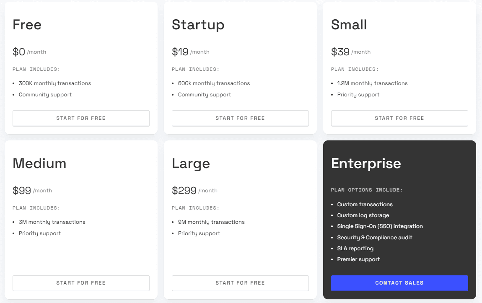This screenshot has width=482, height=303.
Task: Click Start for Free under the Startup plan
Action: [240, 118]
